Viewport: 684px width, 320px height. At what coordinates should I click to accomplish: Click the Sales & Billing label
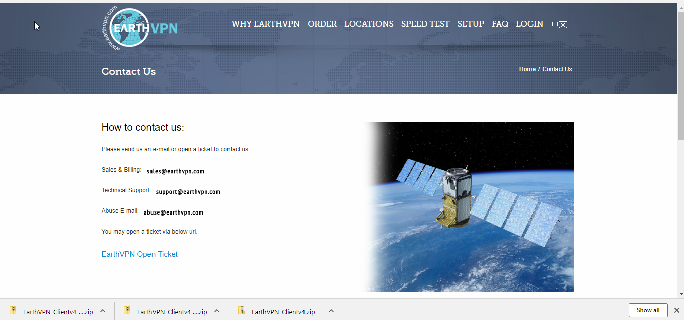pos(122,170)
